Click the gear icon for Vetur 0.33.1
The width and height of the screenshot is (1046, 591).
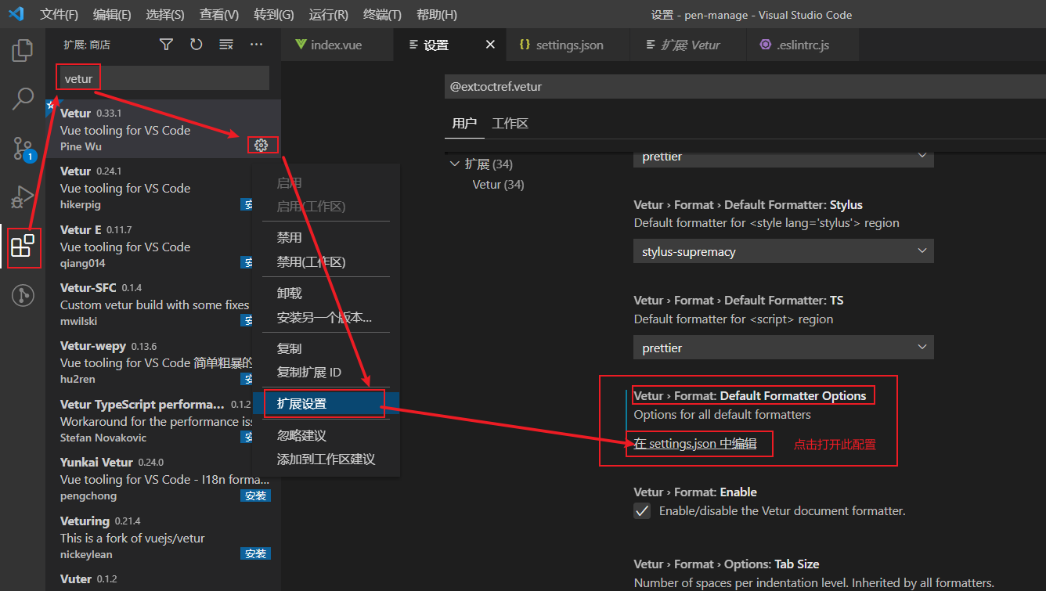[261, 145]
